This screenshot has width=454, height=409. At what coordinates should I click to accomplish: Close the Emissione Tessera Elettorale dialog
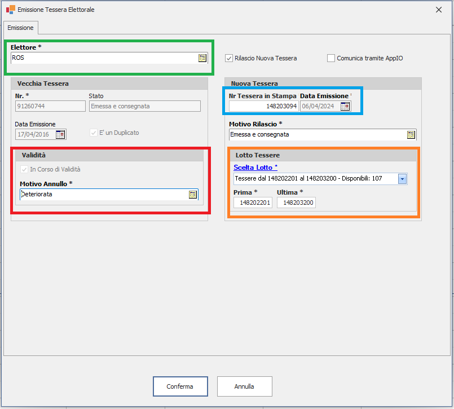pyautogui.click(x=439, y=10)
